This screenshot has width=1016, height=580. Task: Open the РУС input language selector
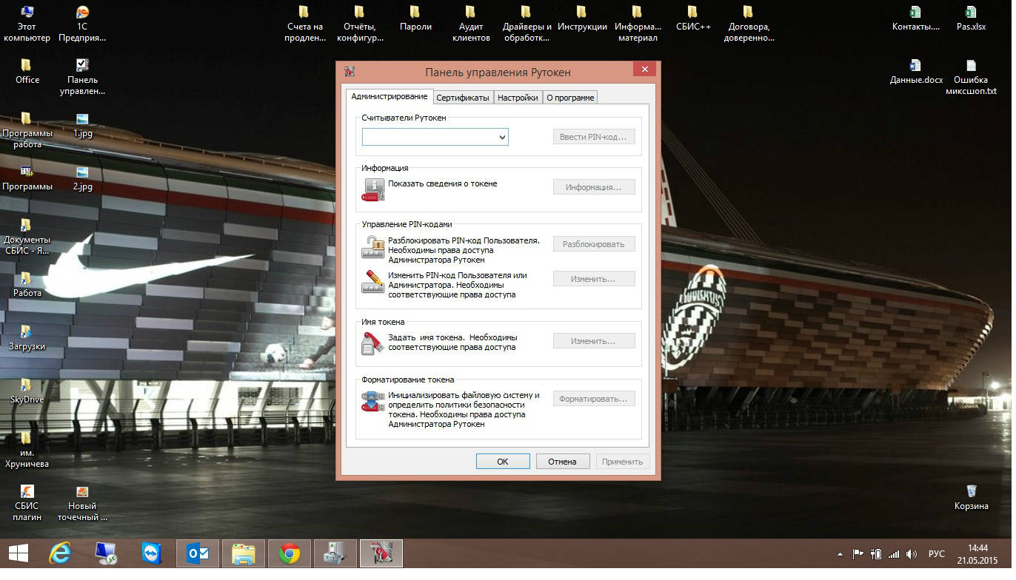tap(936, 554)
